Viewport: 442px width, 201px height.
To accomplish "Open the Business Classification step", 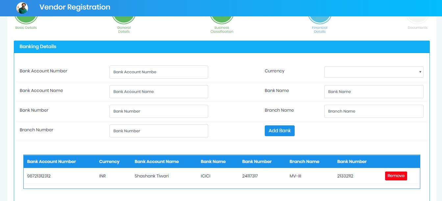I will click(222, 25).
